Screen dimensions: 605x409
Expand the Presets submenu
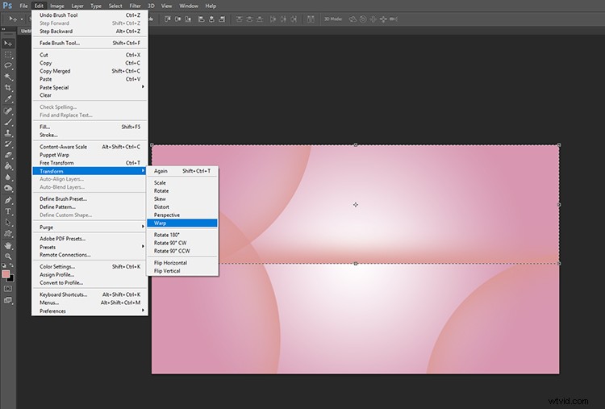click(x=90, y=247)
